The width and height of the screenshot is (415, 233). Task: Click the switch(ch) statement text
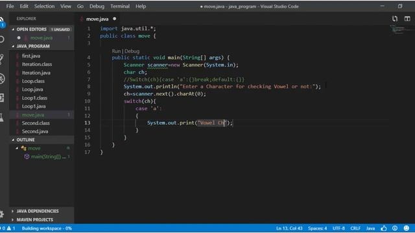click(x=140, y=101)
